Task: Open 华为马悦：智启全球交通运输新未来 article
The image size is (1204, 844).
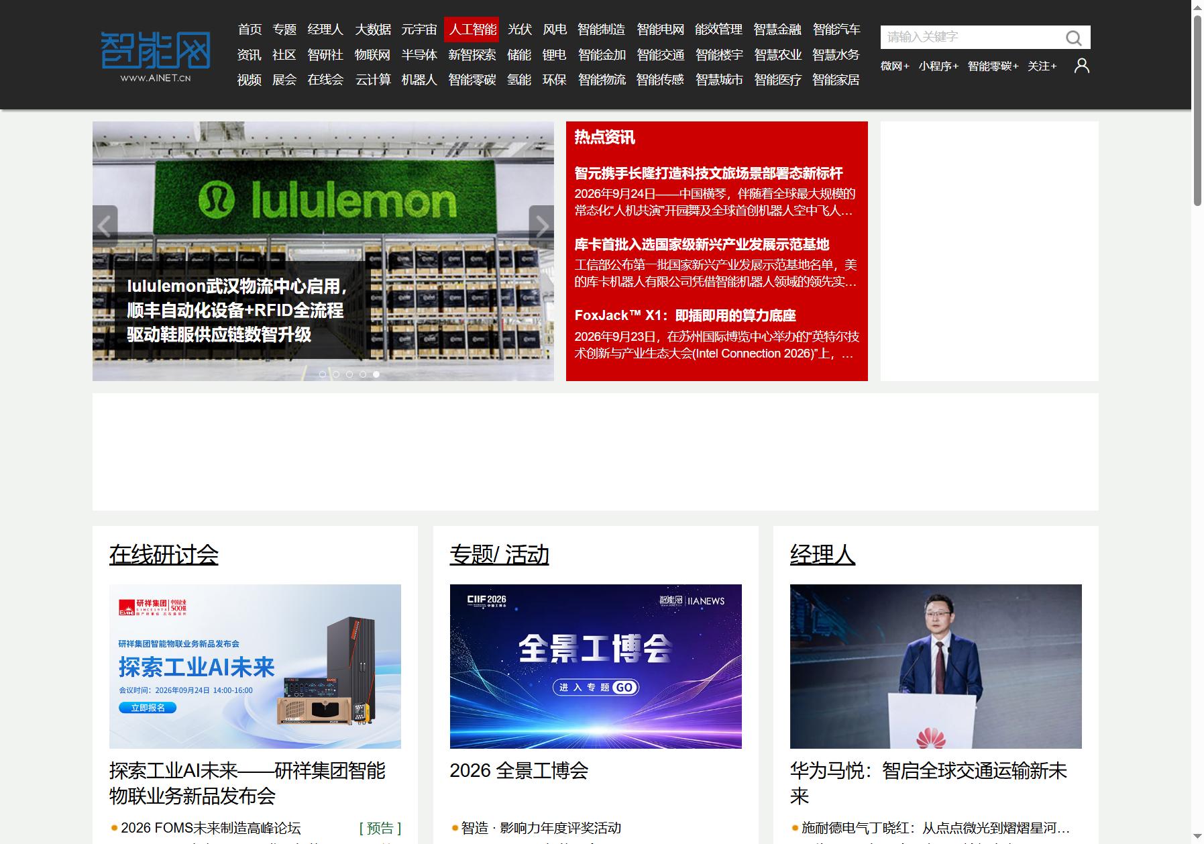Action: point(928,784)
